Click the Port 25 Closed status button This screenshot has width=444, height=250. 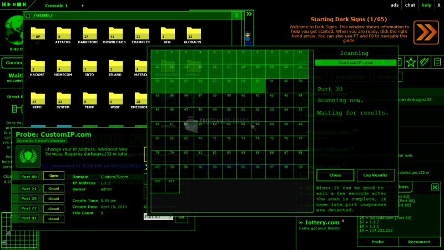coord(53,199)
